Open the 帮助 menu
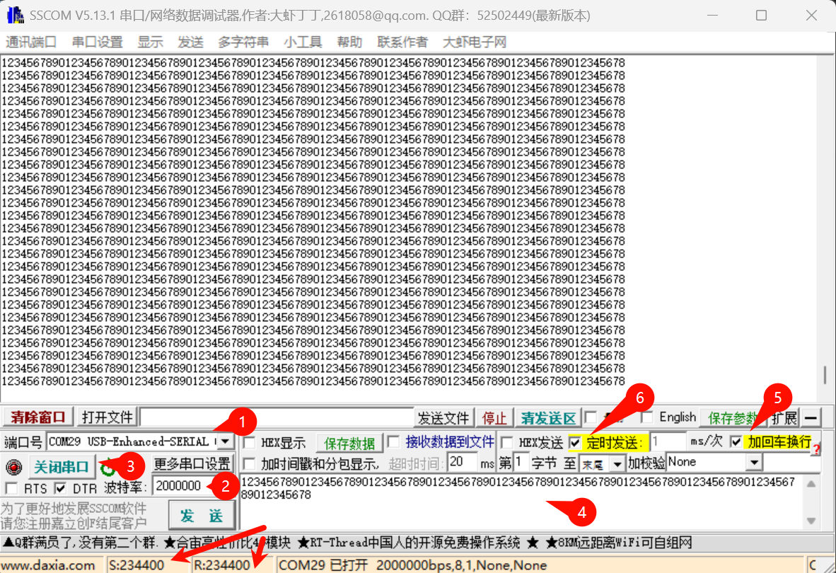The image size is (836, 573). point(349,42)
